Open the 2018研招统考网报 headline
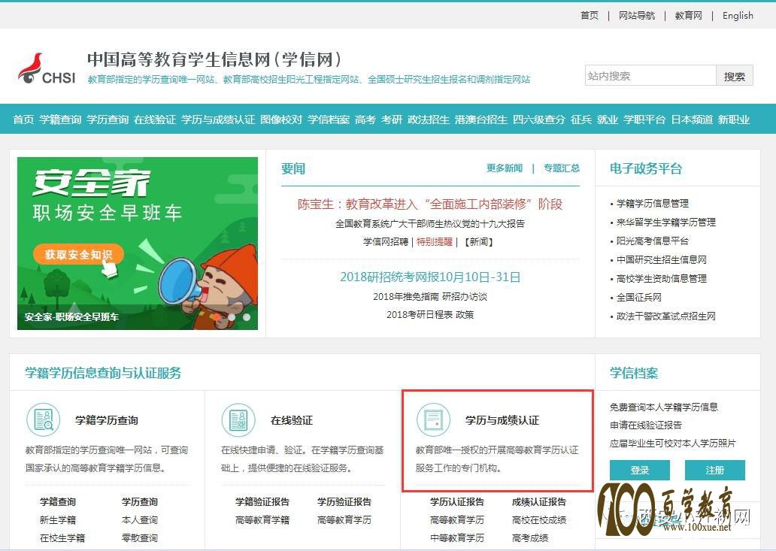776x551 pixels. 430,277
